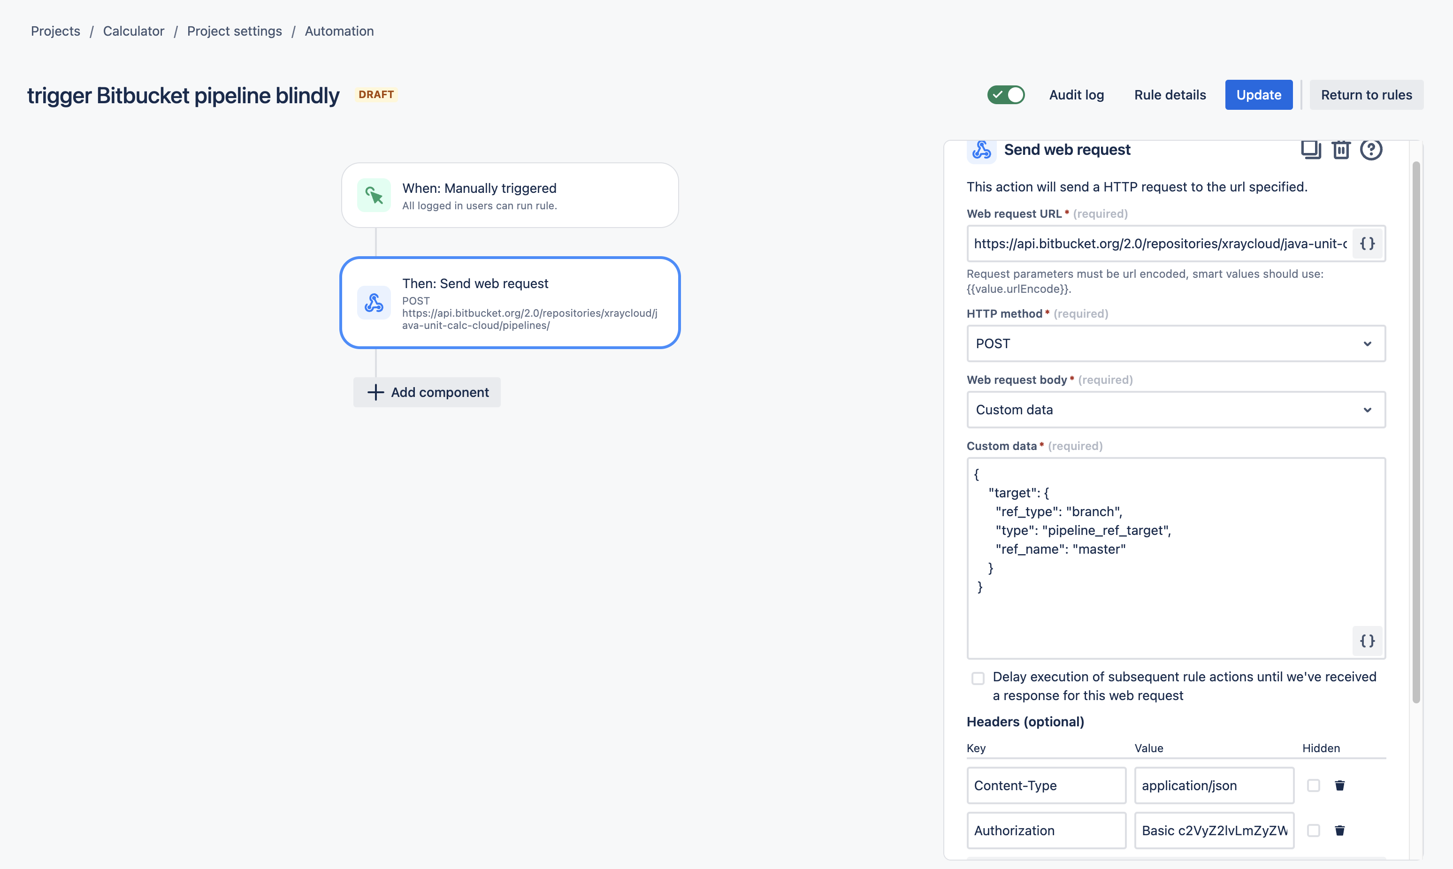Click the 'Send web request' panel title
The image size is (1453, 869).
(x=1067, y=150)
